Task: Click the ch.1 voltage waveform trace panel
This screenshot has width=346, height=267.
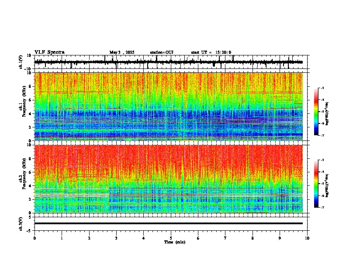Action: click(x=172, y=62)
